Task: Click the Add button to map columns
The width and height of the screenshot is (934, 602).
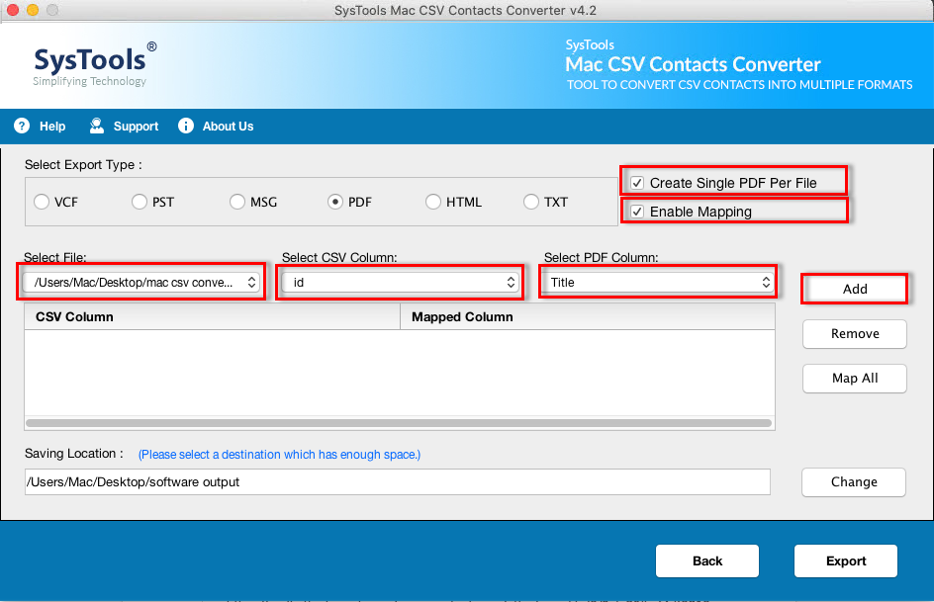Action: (854, 289)
